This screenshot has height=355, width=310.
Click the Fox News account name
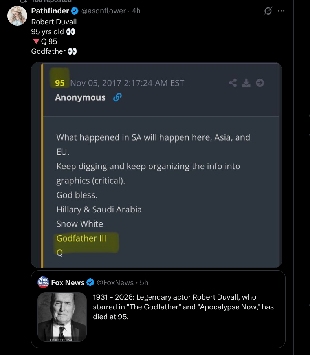[x=68, y=283]
